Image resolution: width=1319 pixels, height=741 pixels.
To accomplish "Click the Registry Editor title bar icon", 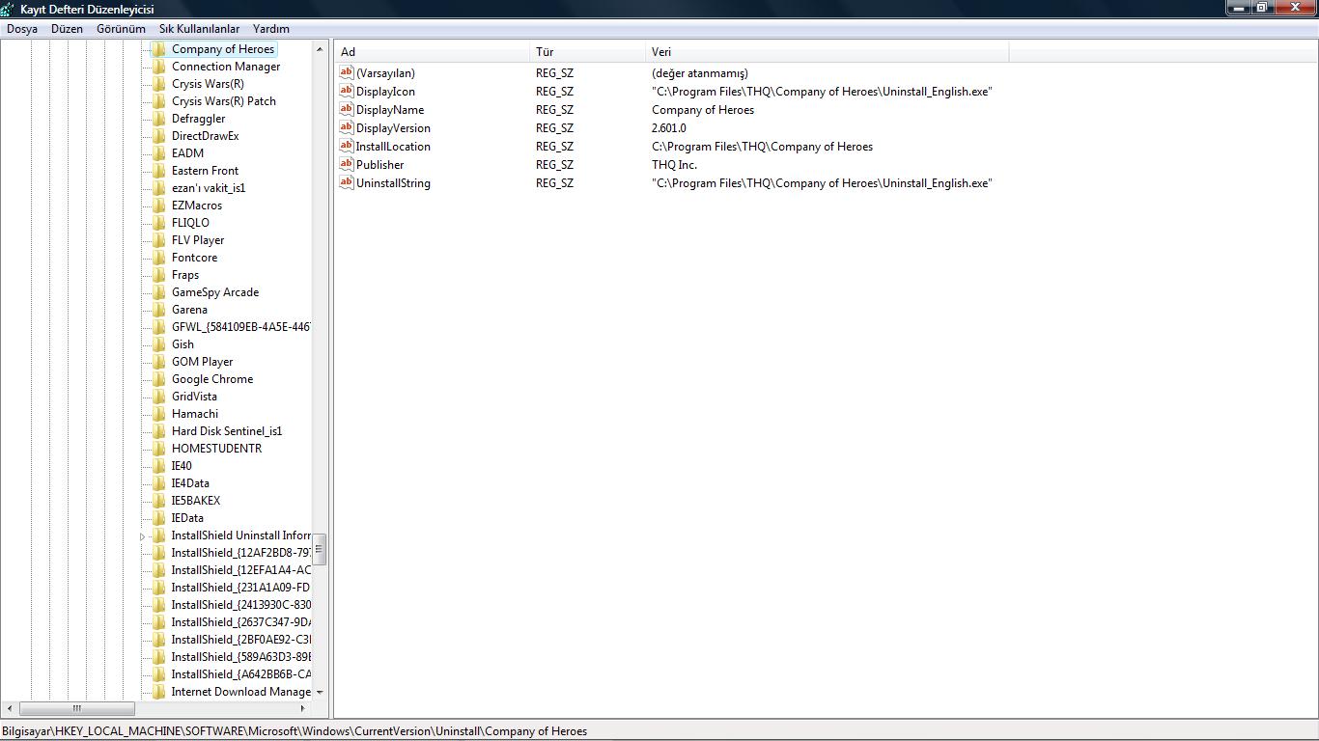I will click(8, 9).
